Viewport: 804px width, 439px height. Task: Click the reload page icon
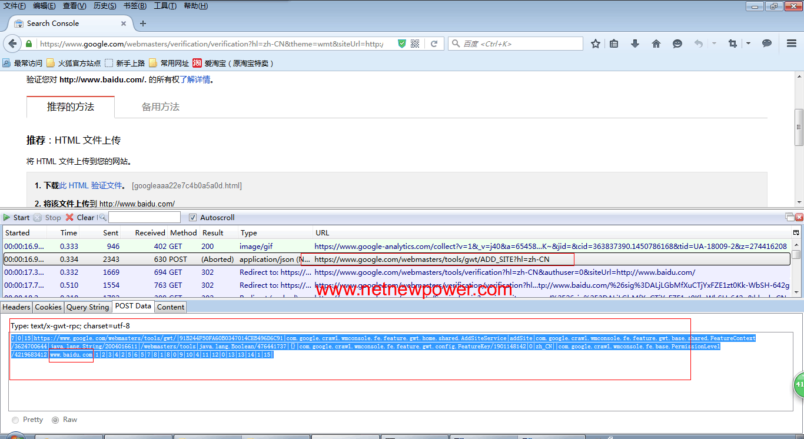point(434,44)
